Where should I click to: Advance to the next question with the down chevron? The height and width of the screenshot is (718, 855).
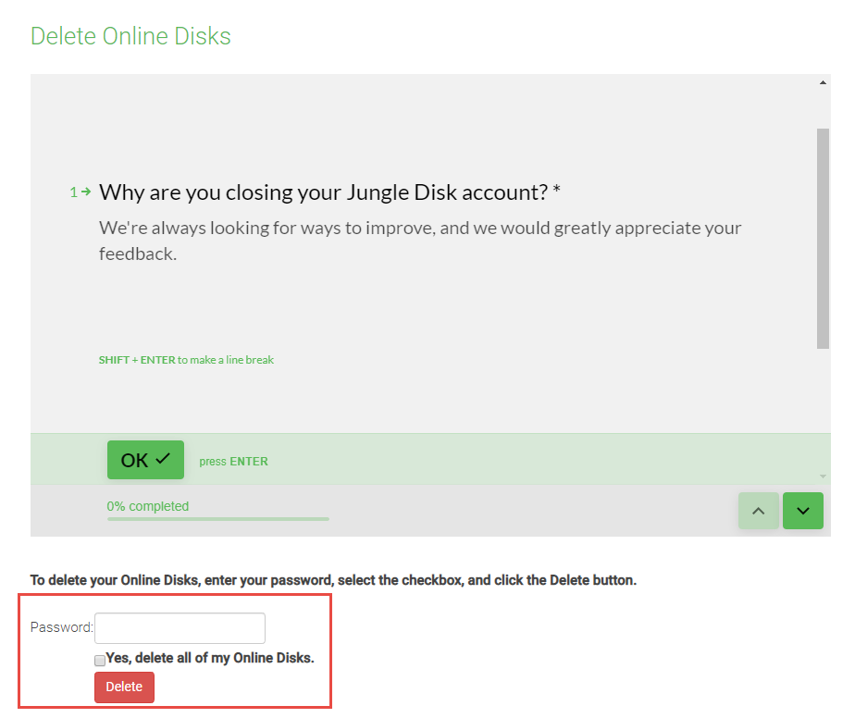[x=801, y=510]
